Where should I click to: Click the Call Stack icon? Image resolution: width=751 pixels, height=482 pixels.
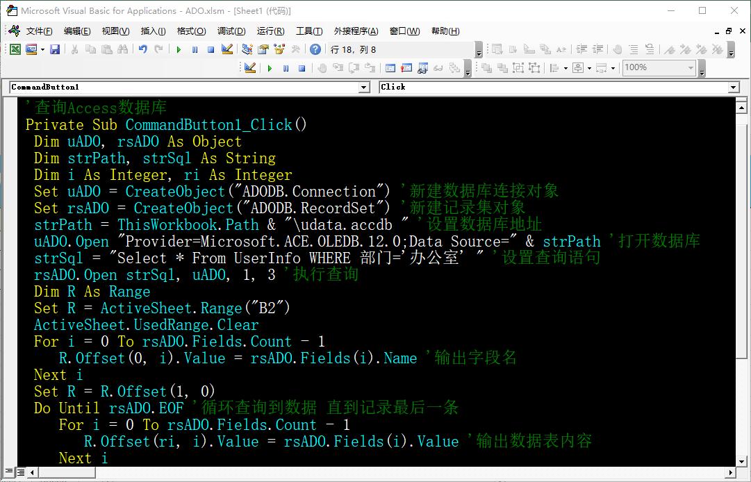[454, 68]
